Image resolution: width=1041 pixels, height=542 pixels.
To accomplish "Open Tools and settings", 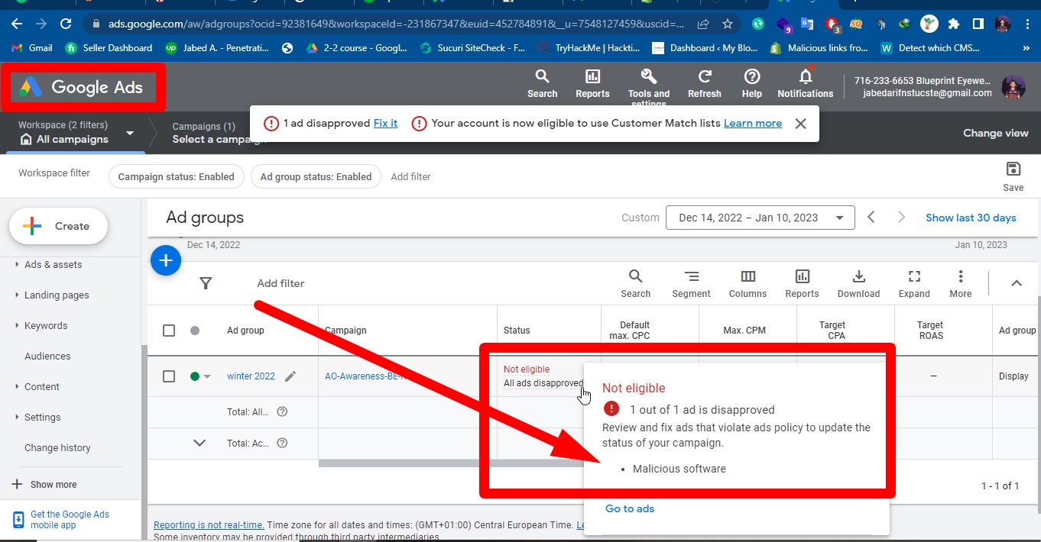I will [x=649, y=85].
